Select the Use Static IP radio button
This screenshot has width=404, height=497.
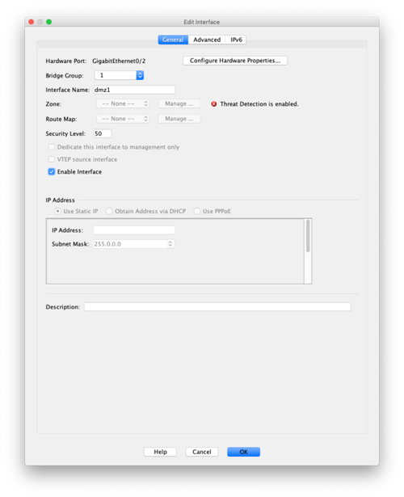pyautogui.click(x=57, y=211)
